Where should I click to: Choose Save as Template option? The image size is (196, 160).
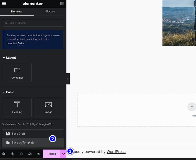pos(33,143)
